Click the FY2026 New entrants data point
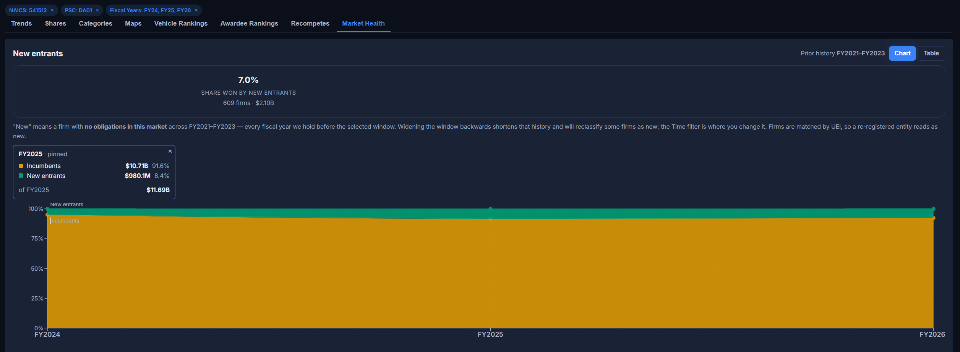This screenshot has height=352, width=960. 933,209
